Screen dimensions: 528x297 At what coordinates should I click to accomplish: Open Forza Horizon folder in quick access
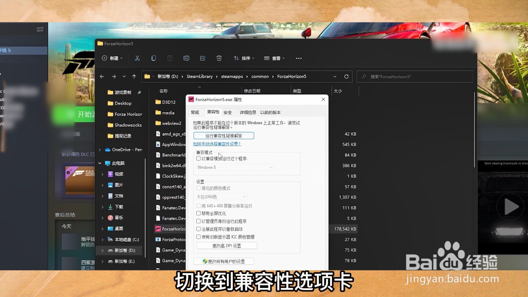tap(125, 114)
